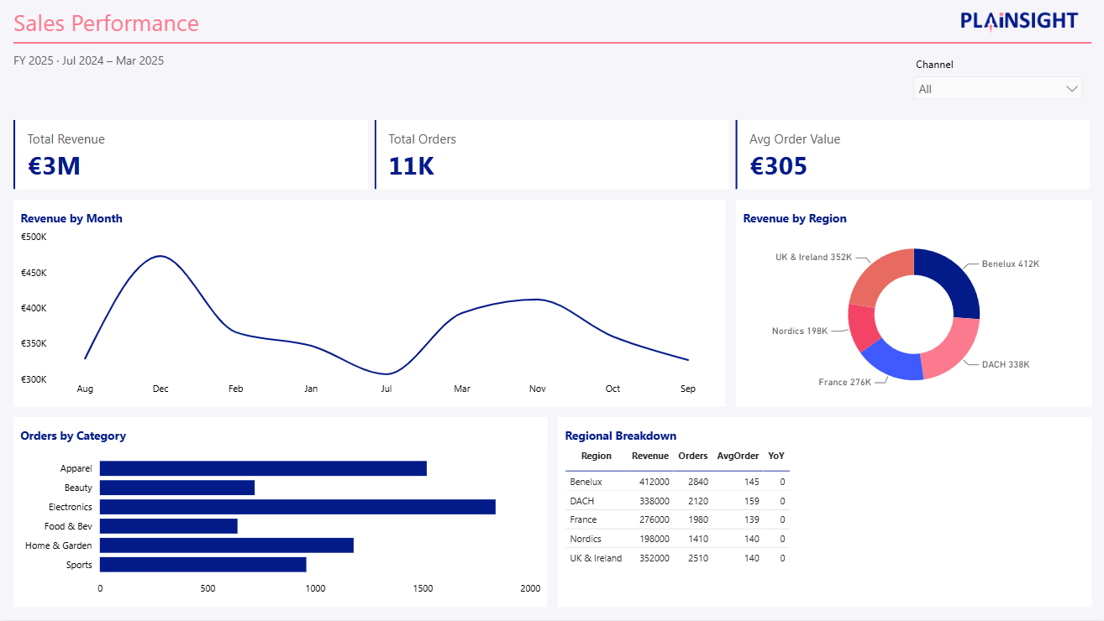The width and height of the screenshot is (1104, 621).
Task: Sort table by AvgOrder column header
Action: [x=738, y=456]
